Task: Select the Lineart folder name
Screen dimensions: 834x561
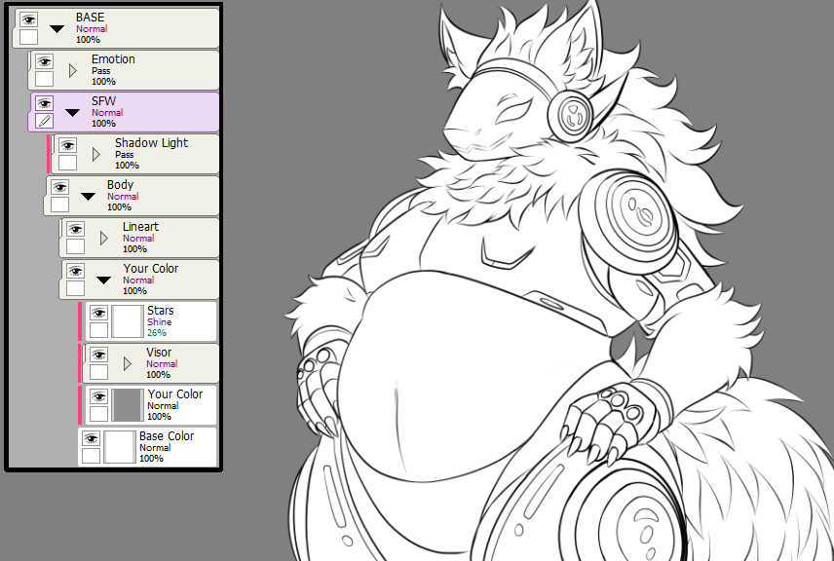Action: 141,227
